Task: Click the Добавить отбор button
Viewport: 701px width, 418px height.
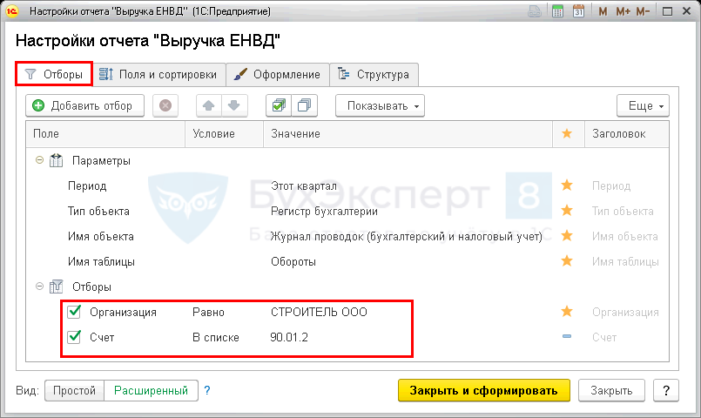Action: [x=84, y=105]
